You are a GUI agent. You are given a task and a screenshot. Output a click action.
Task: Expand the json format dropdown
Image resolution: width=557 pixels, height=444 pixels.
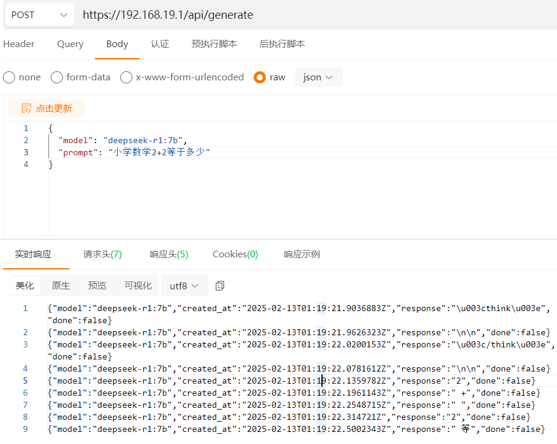coord(318,77)
